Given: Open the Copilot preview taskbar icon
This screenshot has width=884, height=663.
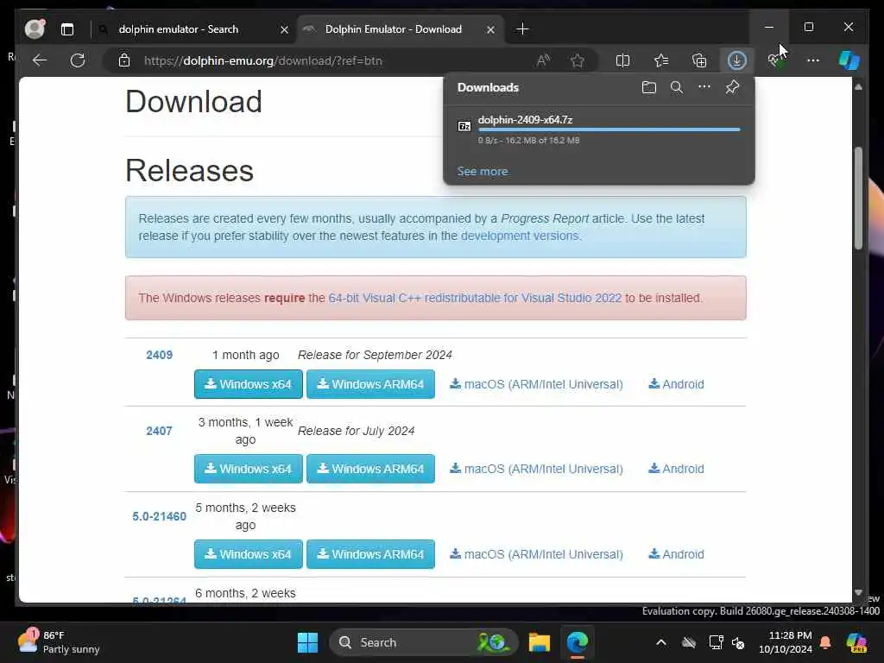Looking at the screenshot, I should [856, 642].
